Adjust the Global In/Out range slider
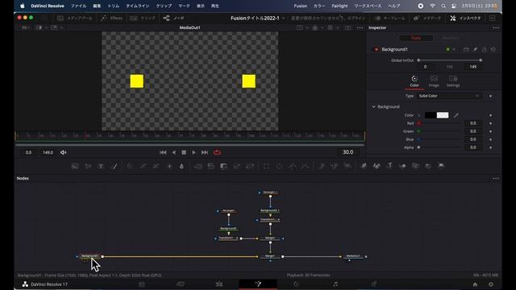The height and width of the screenshot is (290, 516). (450, 60)
